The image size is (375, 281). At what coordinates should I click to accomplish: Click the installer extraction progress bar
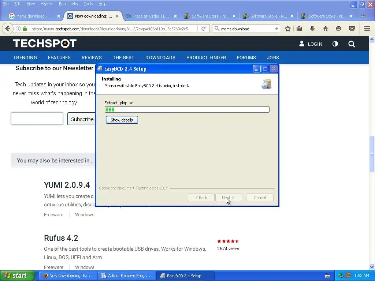point(187,109)
